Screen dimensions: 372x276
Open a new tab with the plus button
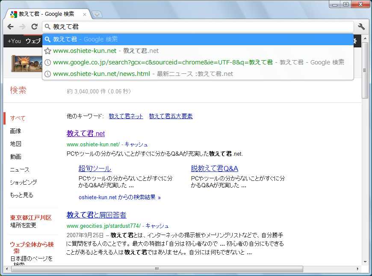pos(97,14)
